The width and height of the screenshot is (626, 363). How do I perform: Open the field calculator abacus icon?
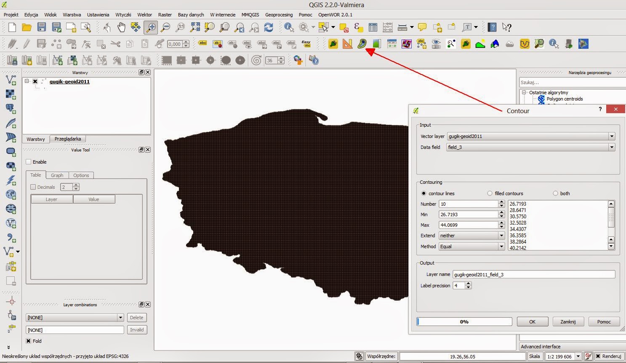pos(387,27)
